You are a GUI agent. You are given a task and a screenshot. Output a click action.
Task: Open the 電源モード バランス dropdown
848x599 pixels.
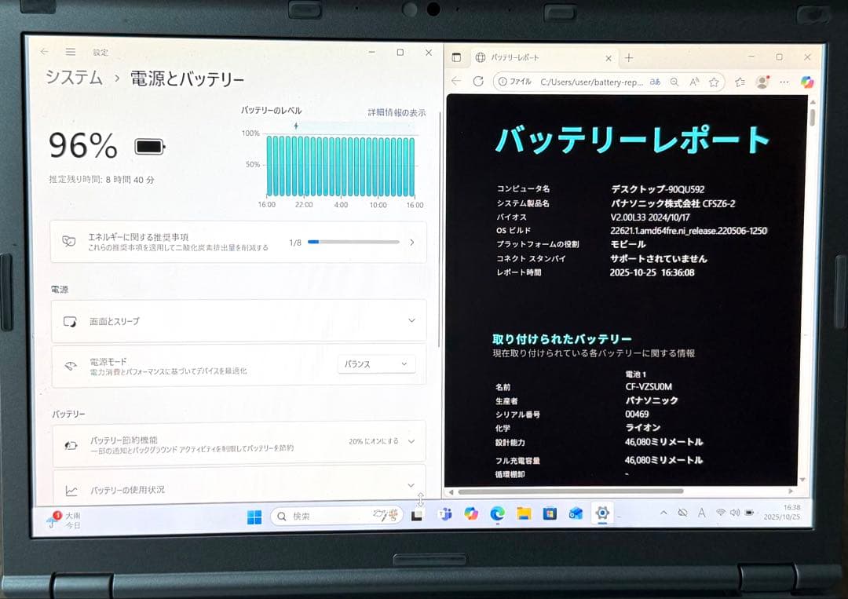(375, 363)
